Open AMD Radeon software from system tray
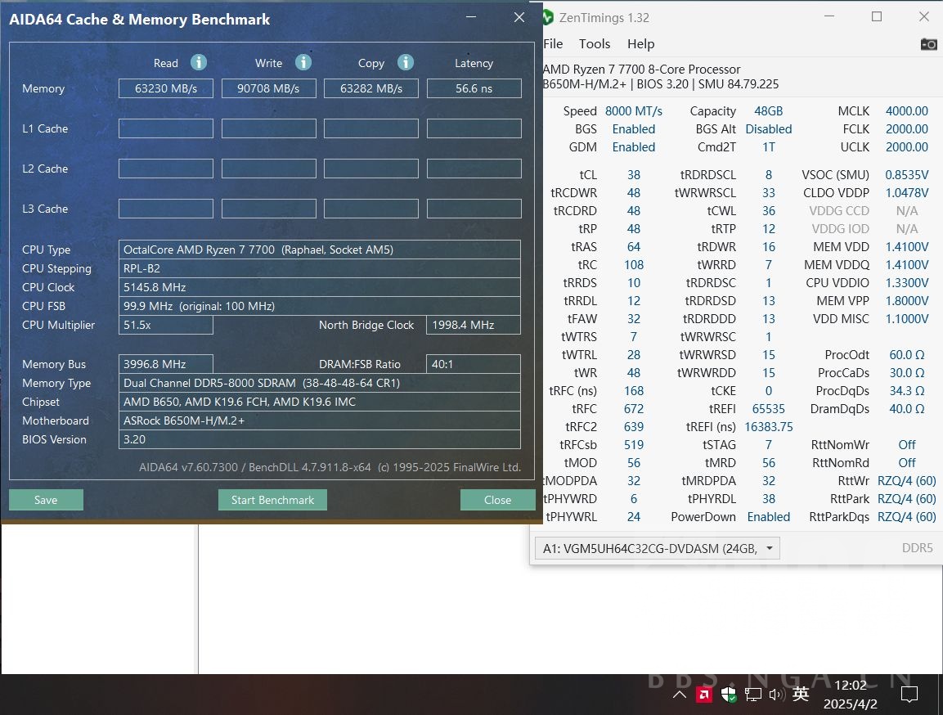Screen dimensions: 943x715 704,694
